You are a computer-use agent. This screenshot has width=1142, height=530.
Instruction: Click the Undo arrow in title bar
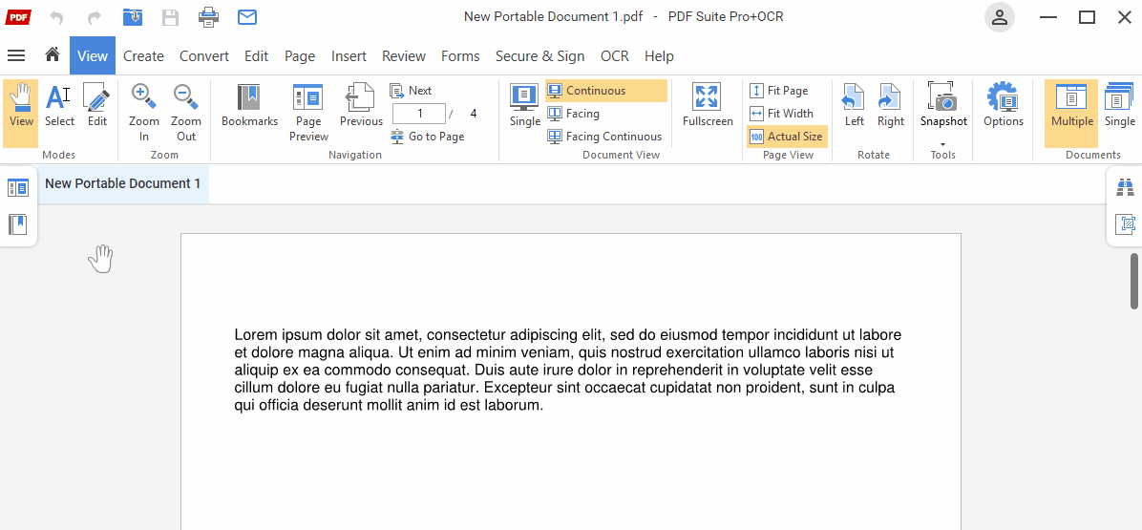(x=56, y=17)
